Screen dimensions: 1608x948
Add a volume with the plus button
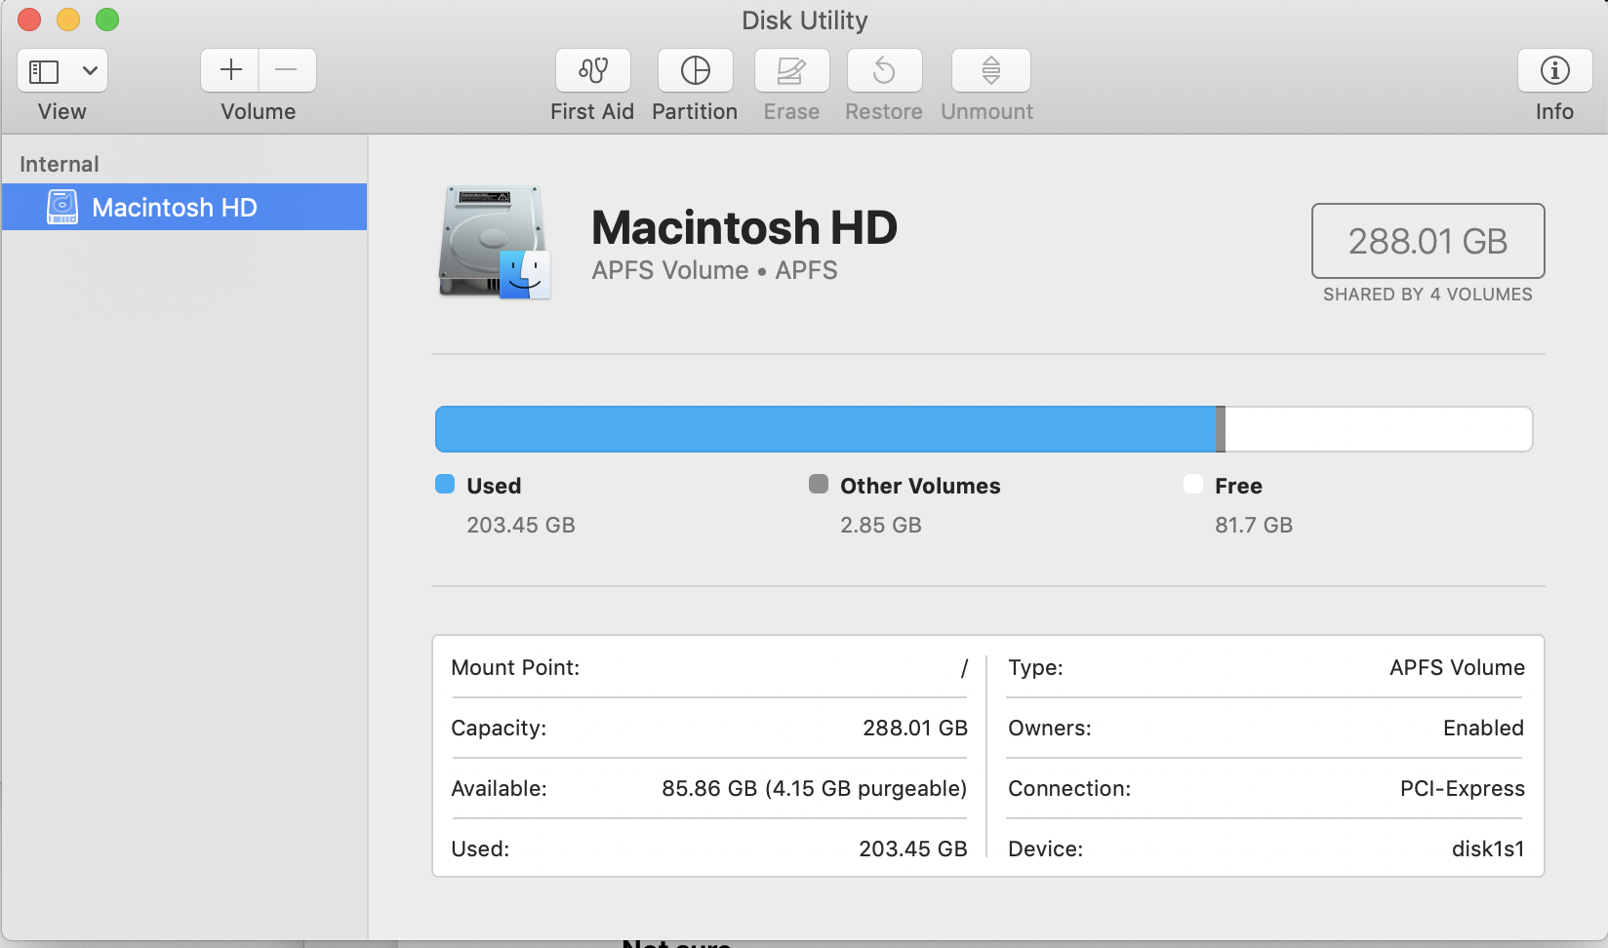click(230, 70)
